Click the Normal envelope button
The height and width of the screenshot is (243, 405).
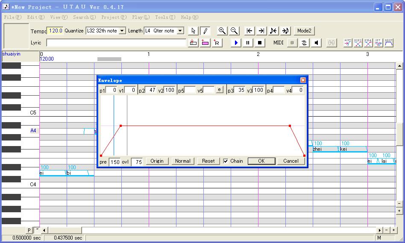pyautogui.click(x=182, y=161)
